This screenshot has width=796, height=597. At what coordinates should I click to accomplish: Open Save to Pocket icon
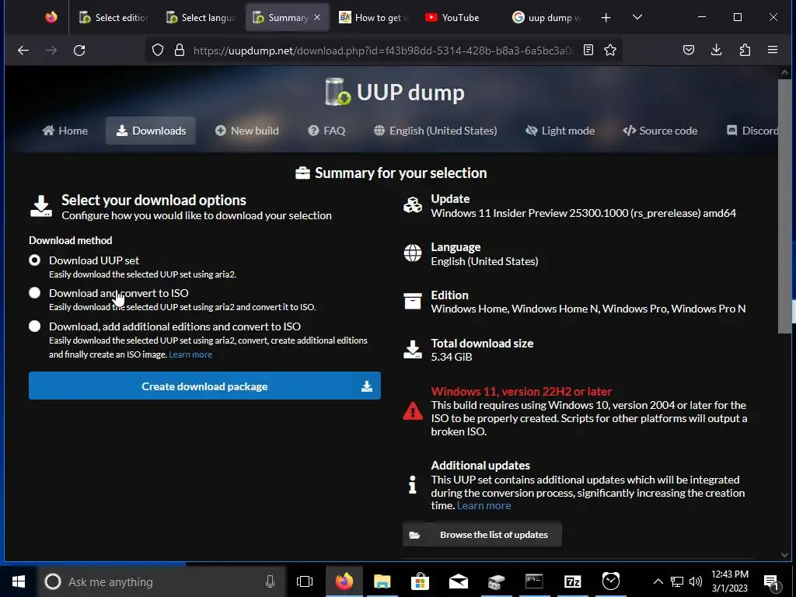[x=689, y=50]
